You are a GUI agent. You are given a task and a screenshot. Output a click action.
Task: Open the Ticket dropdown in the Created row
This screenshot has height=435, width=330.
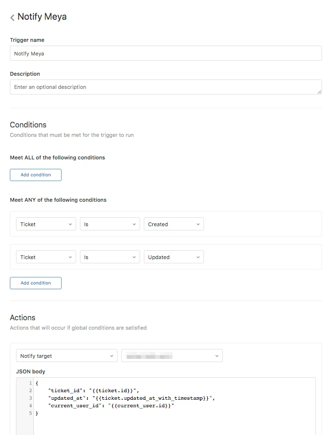(x=46, y=224)
